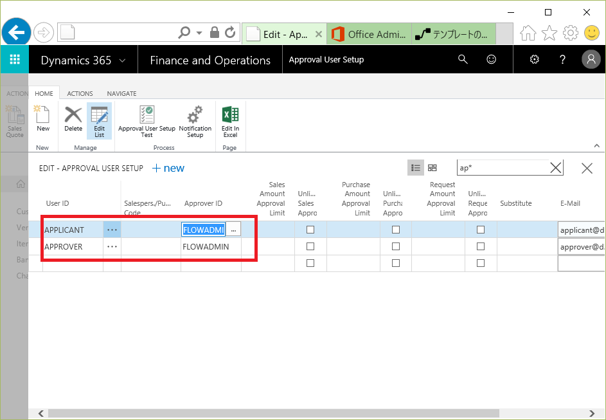Toggle the Edit List ribbon button
This screenshot has width=606, height=420.
[x=100, y=121]
